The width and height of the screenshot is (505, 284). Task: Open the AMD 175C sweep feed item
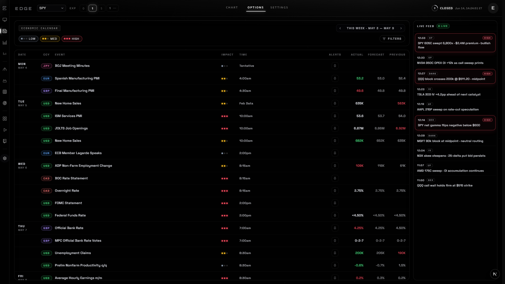pos(455,168)
